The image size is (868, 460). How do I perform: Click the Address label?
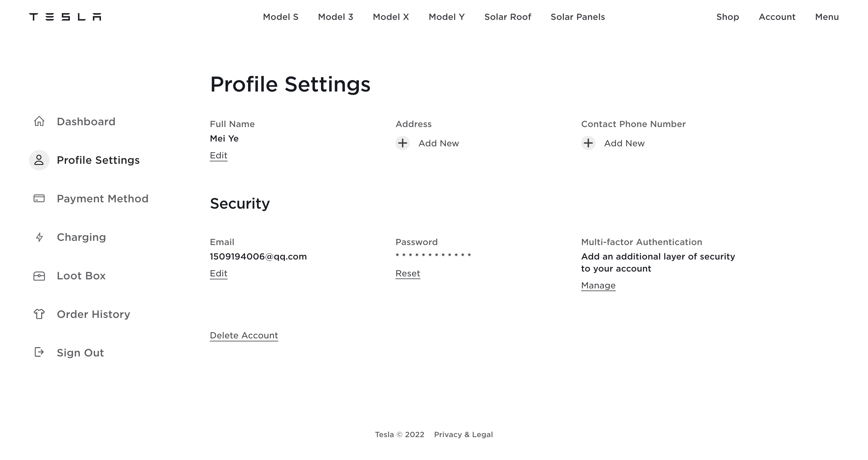(414, 124)
